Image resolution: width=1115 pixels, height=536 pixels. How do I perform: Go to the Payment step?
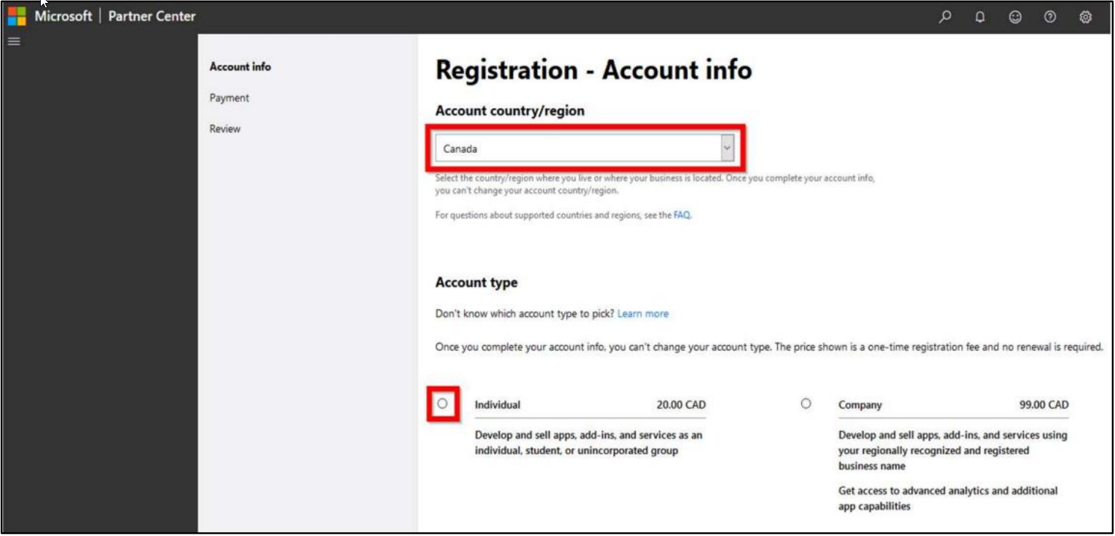click(x=229, y=98)
